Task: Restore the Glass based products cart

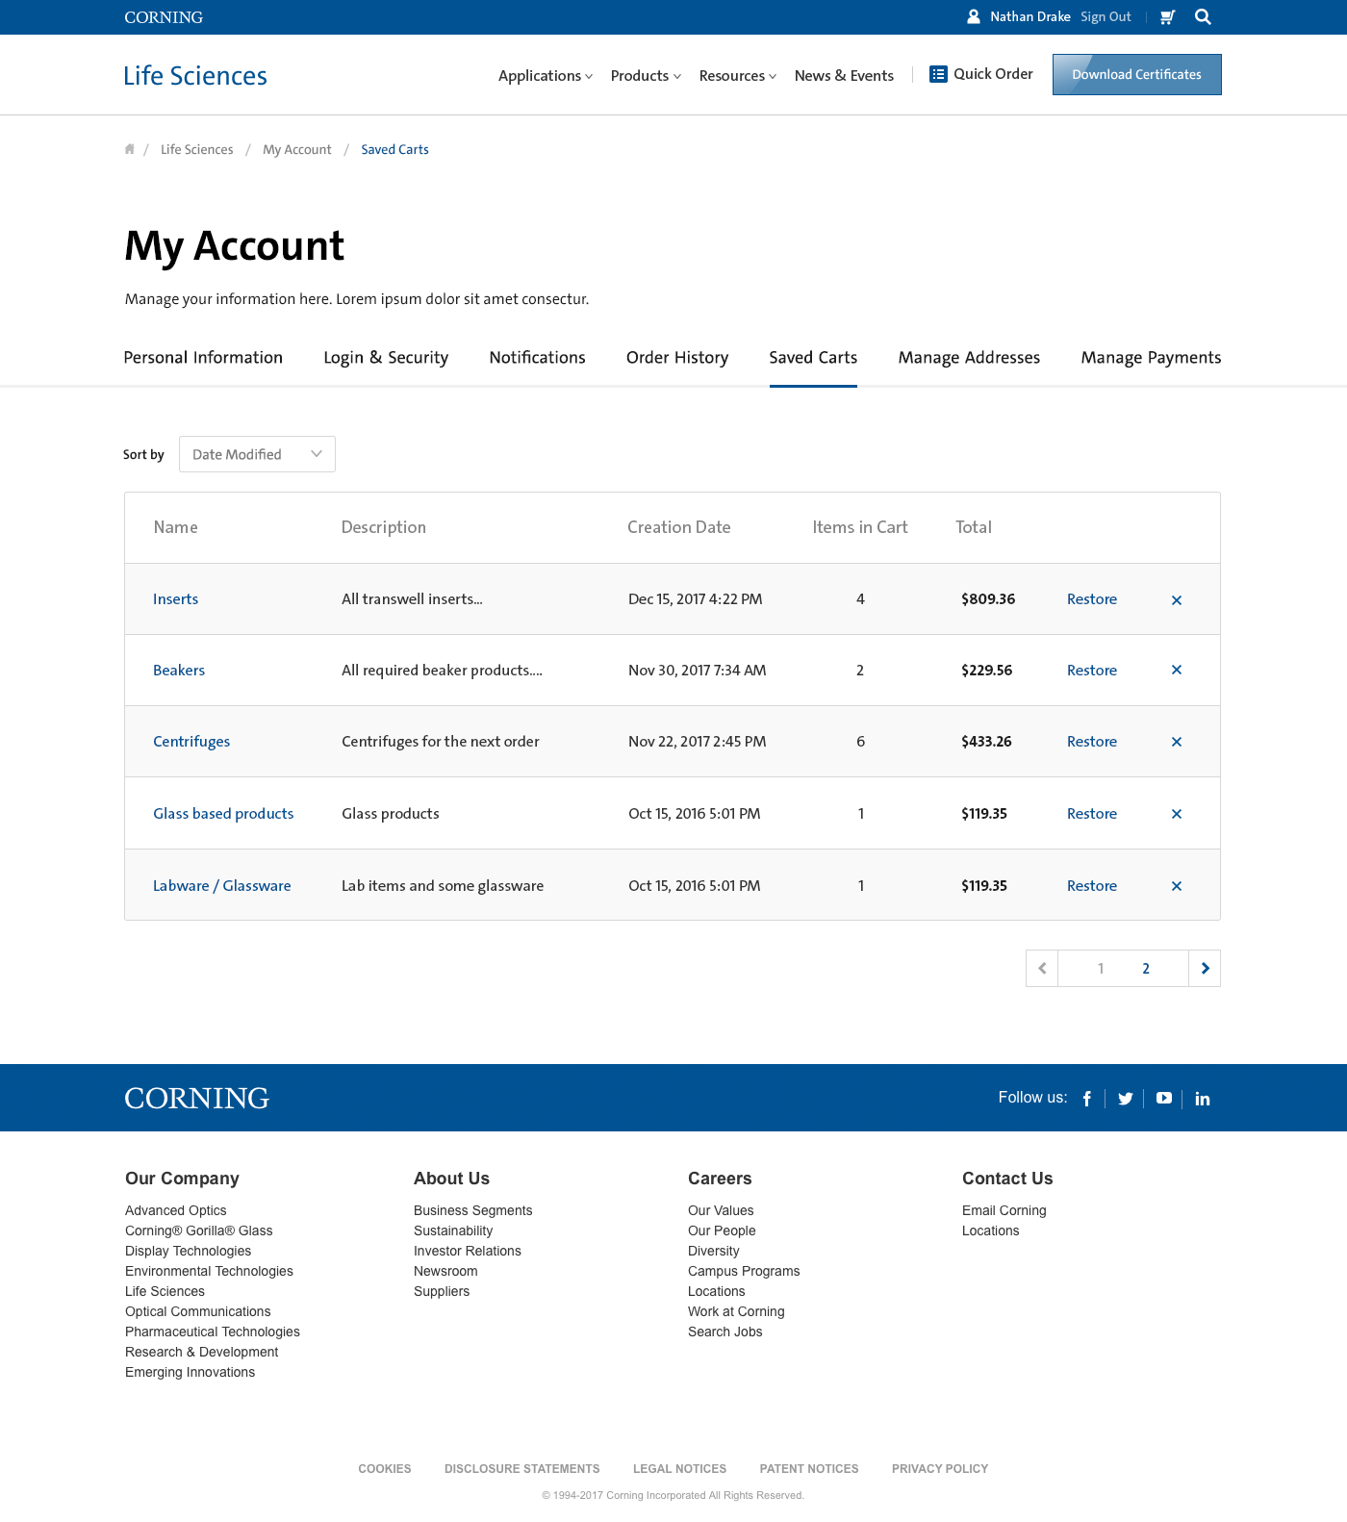Action: coord(1092,814)
